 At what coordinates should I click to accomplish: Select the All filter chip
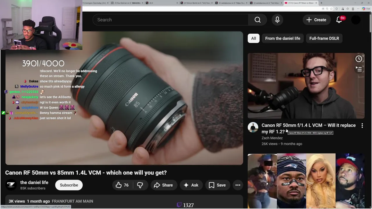click(253, 38)
